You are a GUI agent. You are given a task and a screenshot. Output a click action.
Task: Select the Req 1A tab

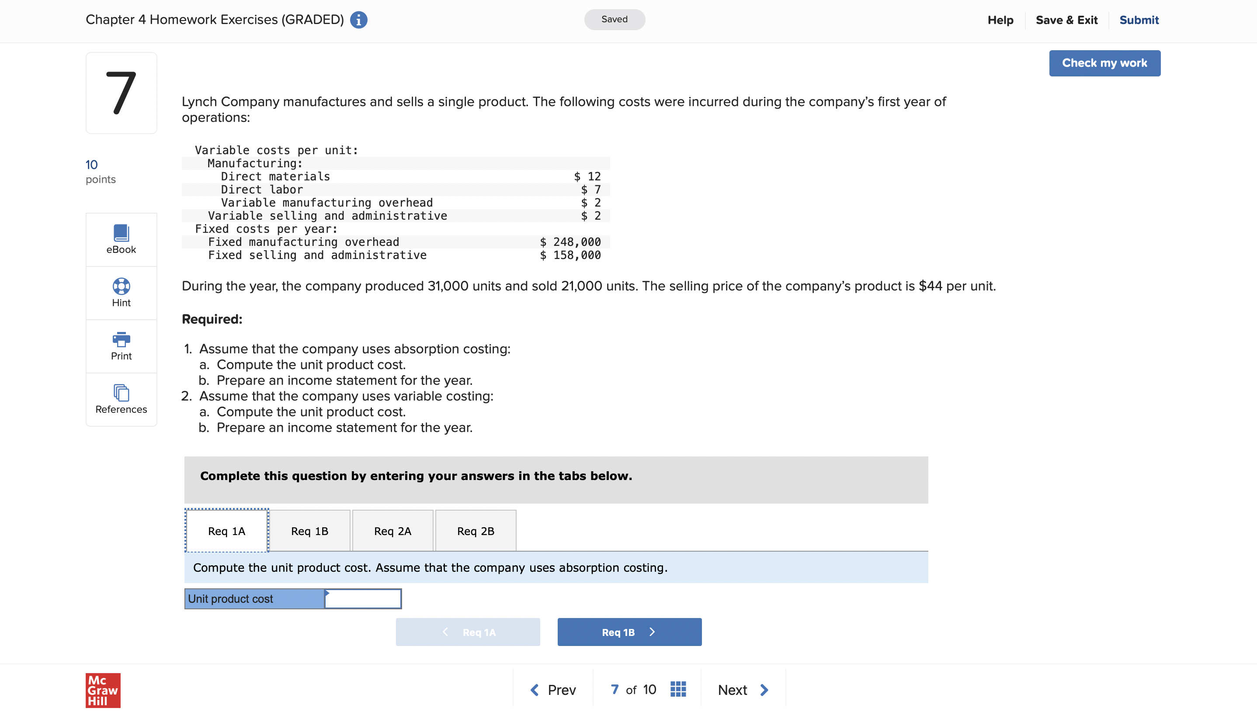tap(226, 530)
